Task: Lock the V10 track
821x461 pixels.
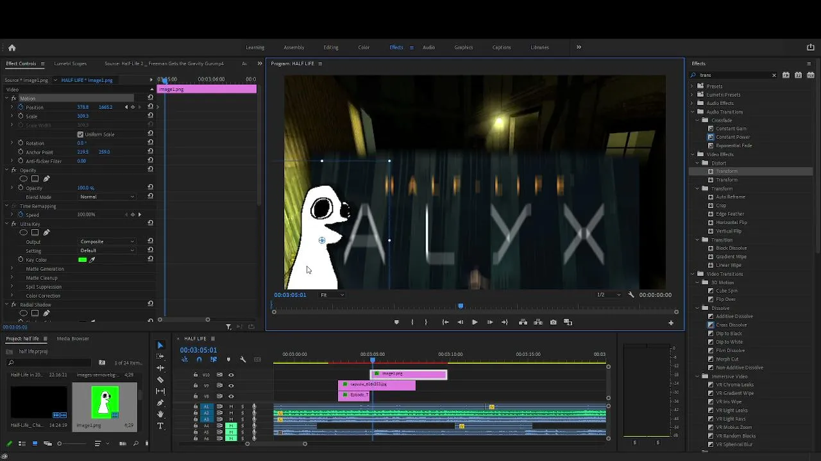Action: click(196, 375)
